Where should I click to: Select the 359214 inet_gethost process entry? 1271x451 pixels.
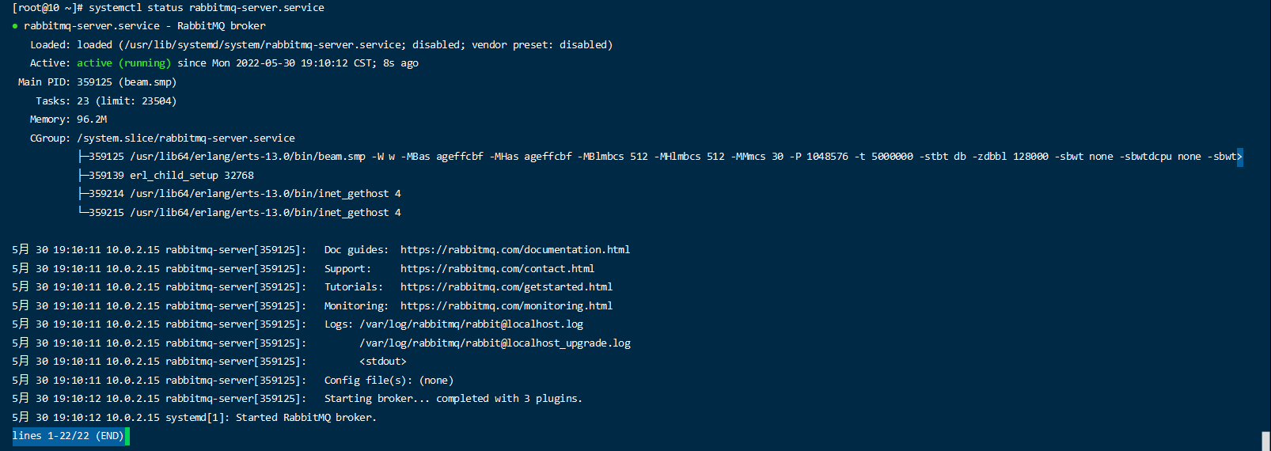245,194
